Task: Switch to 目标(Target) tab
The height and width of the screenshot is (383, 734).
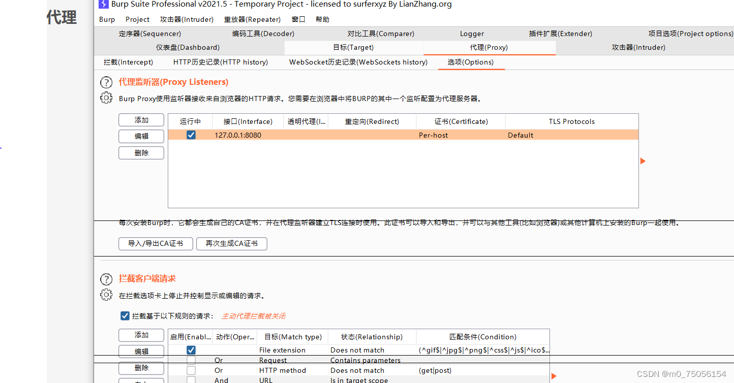Action: [x=353, y=47]
